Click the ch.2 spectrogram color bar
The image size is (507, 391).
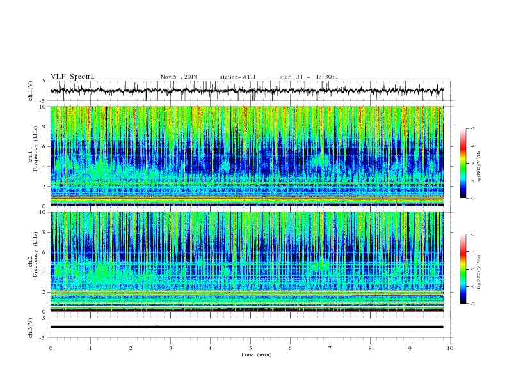click(x=463, y=269)
